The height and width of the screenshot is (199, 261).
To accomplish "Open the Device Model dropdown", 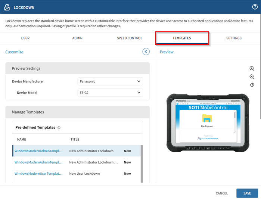I will coord(110,93).
